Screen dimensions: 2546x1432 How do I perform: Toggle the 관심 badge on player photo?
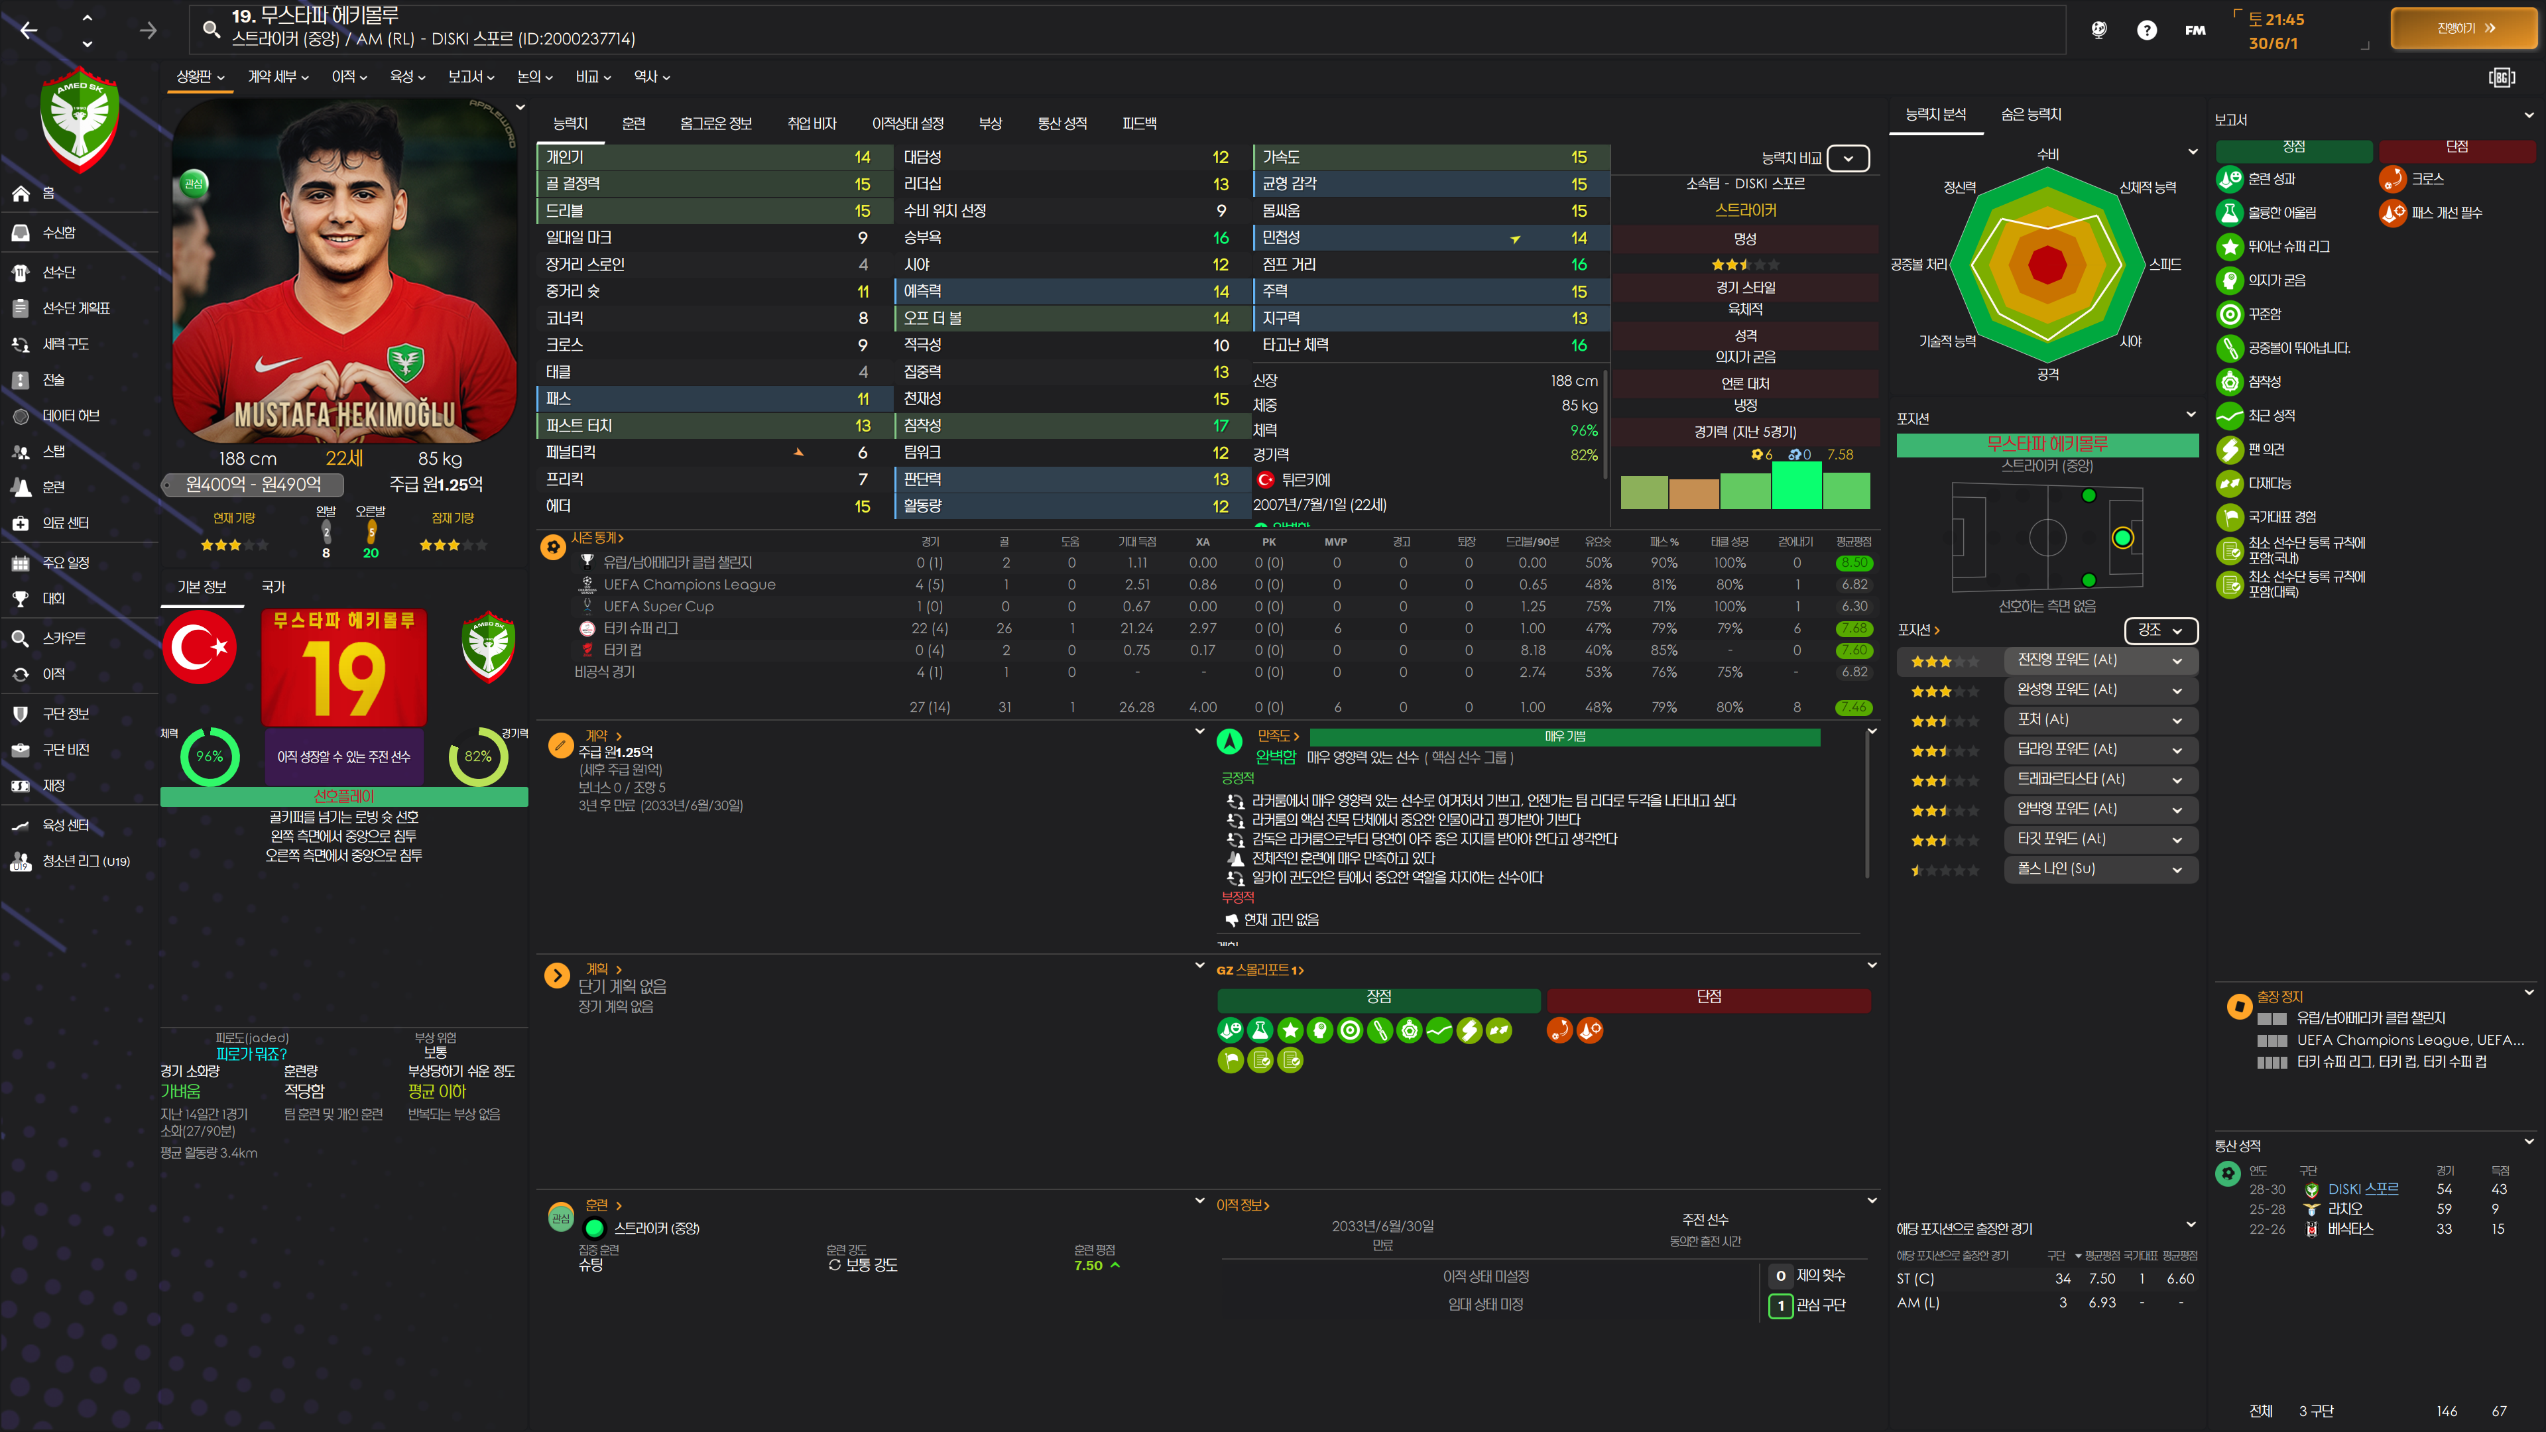[194, 183]
